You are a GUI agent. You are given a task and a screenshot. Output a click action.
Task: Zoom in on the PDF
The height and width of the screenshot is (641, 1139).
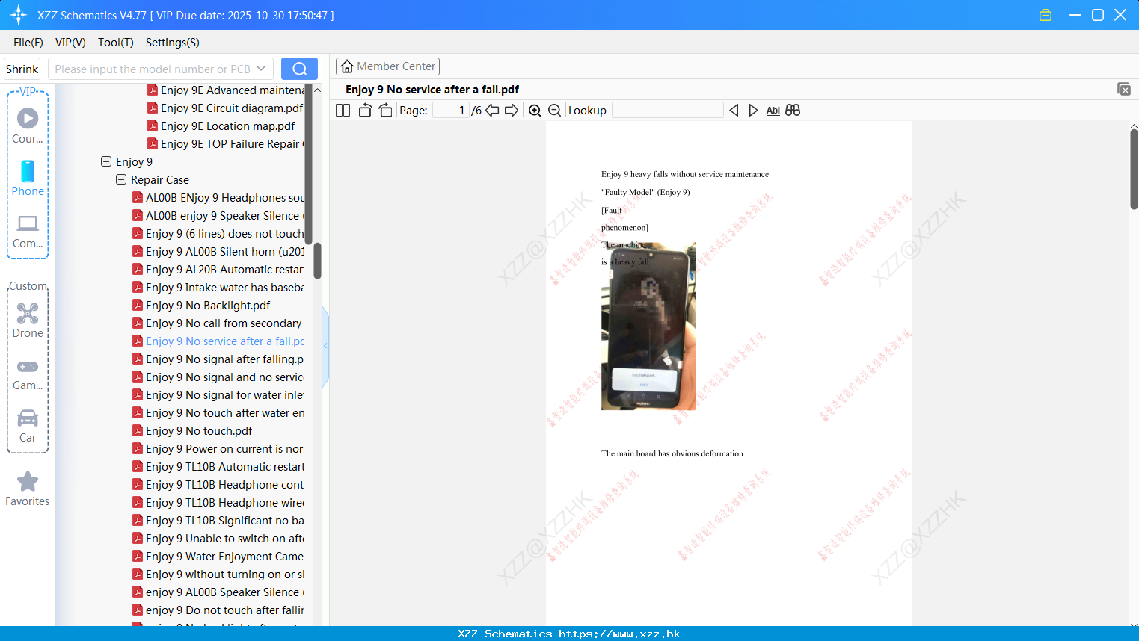[535, 110]
